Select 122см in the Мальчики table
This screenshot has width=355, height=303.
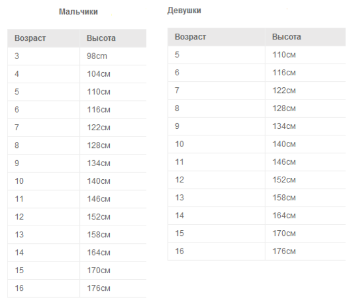pos(99,128)
